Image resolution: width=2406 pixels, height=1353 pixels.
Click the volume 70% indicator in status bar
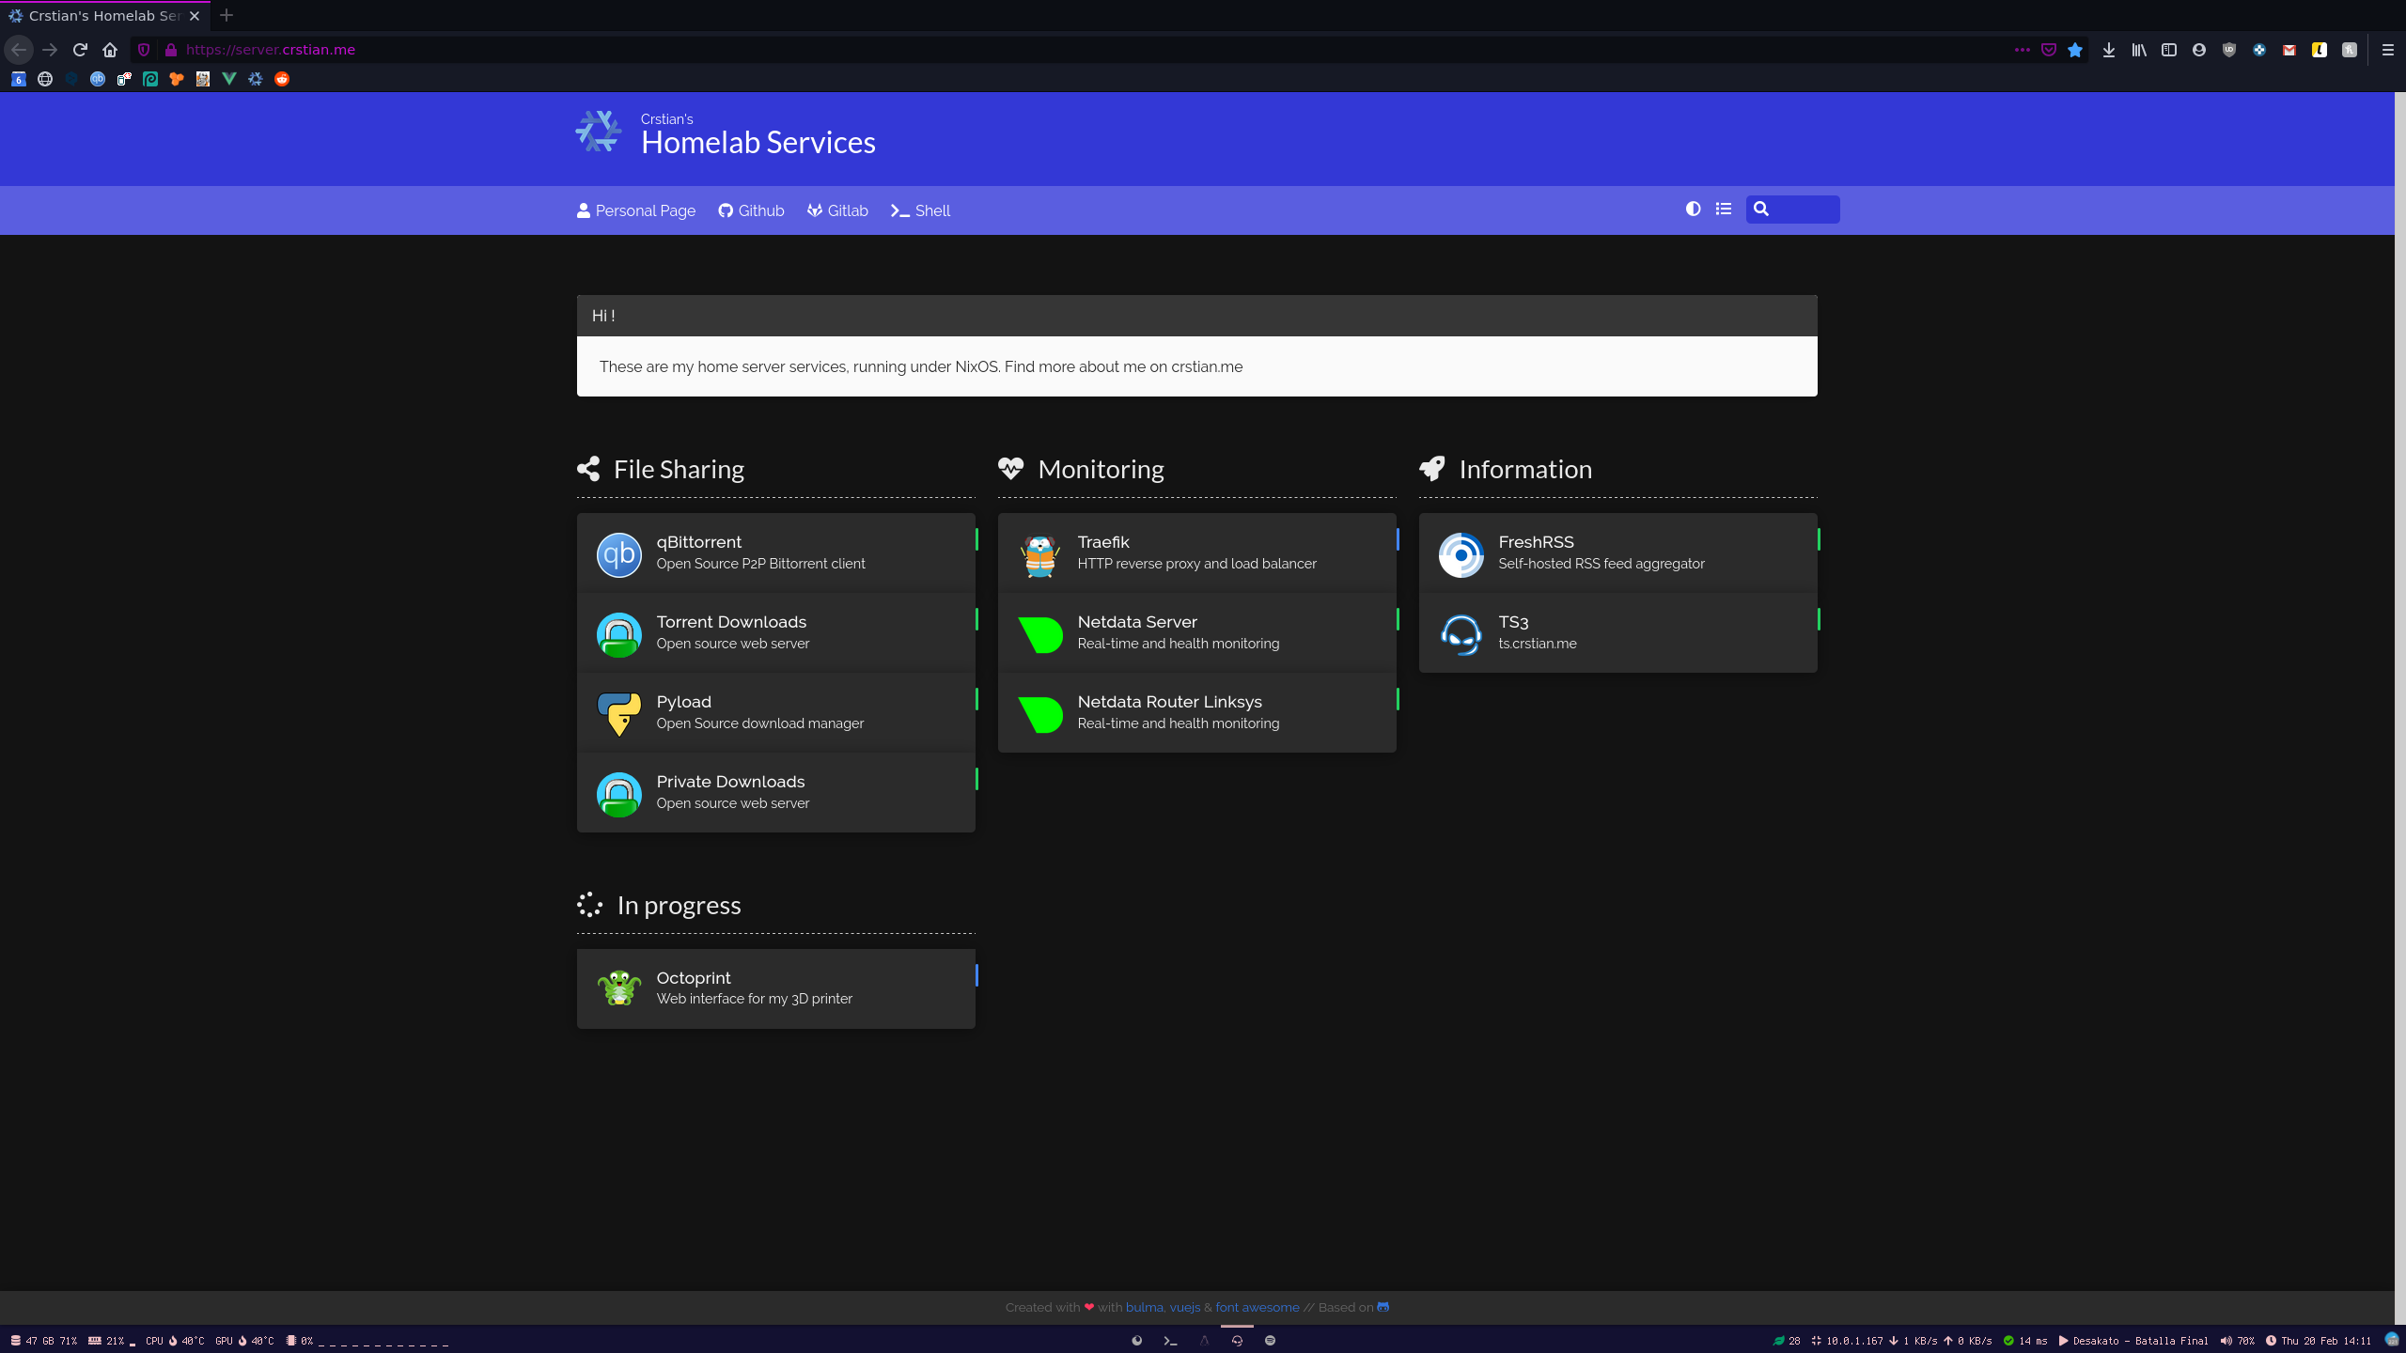[2237, 1341]
